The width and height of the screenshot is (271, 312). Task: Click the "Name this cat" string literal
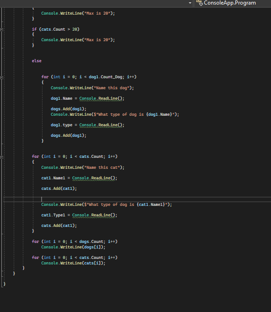[x=103, y=167]
